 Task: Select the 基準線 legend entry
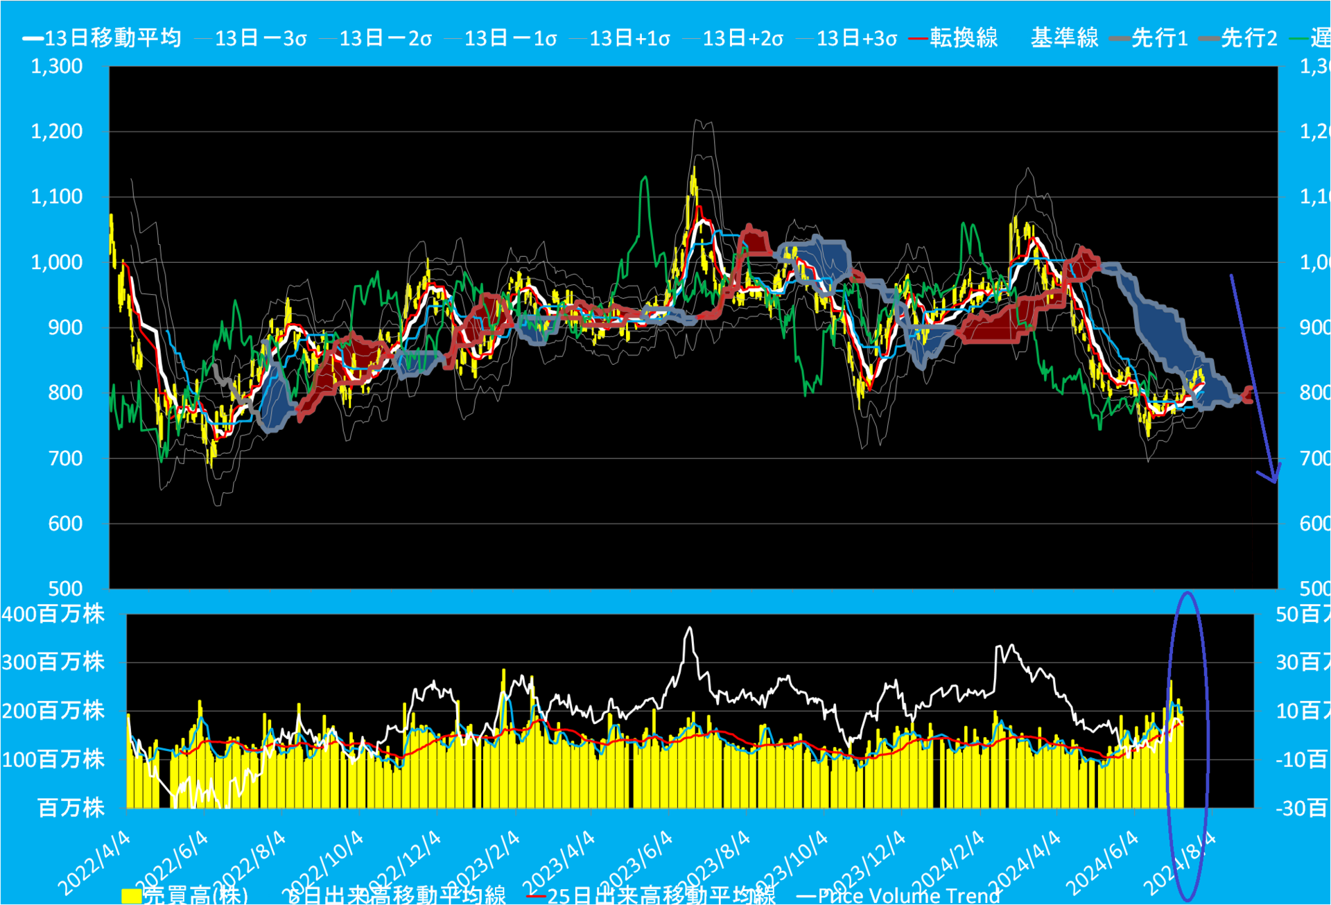[1064, 37]
